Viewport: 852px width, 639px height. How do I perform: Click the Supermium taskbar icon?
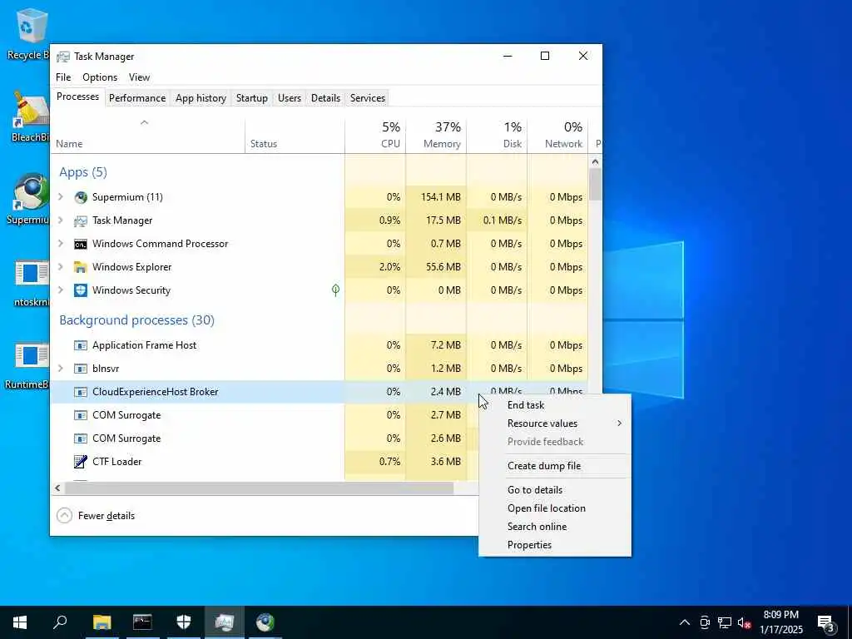[x=265, y=622]
